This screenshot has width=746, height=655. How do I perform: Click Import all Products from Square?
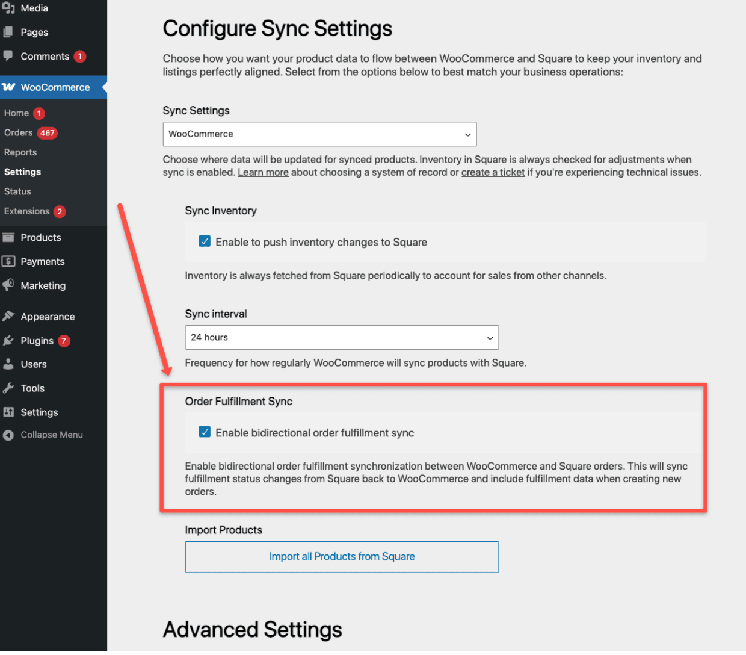[x=342, y=556]
